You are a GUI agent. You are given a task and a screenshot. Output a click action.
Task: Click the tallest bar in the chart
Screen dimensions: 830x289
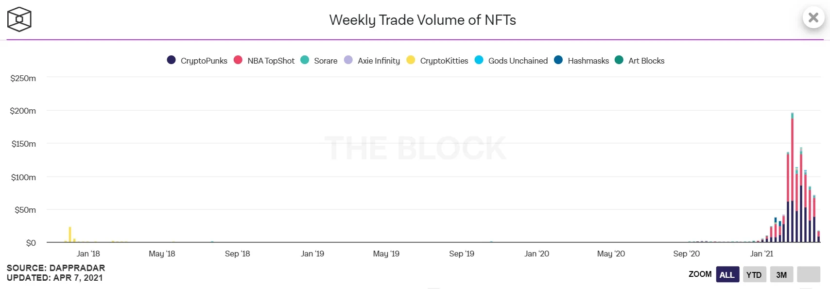(x=793, y=180)
